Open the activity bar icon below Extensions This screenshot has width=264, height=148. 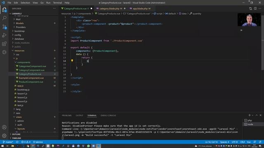point(4,52)
